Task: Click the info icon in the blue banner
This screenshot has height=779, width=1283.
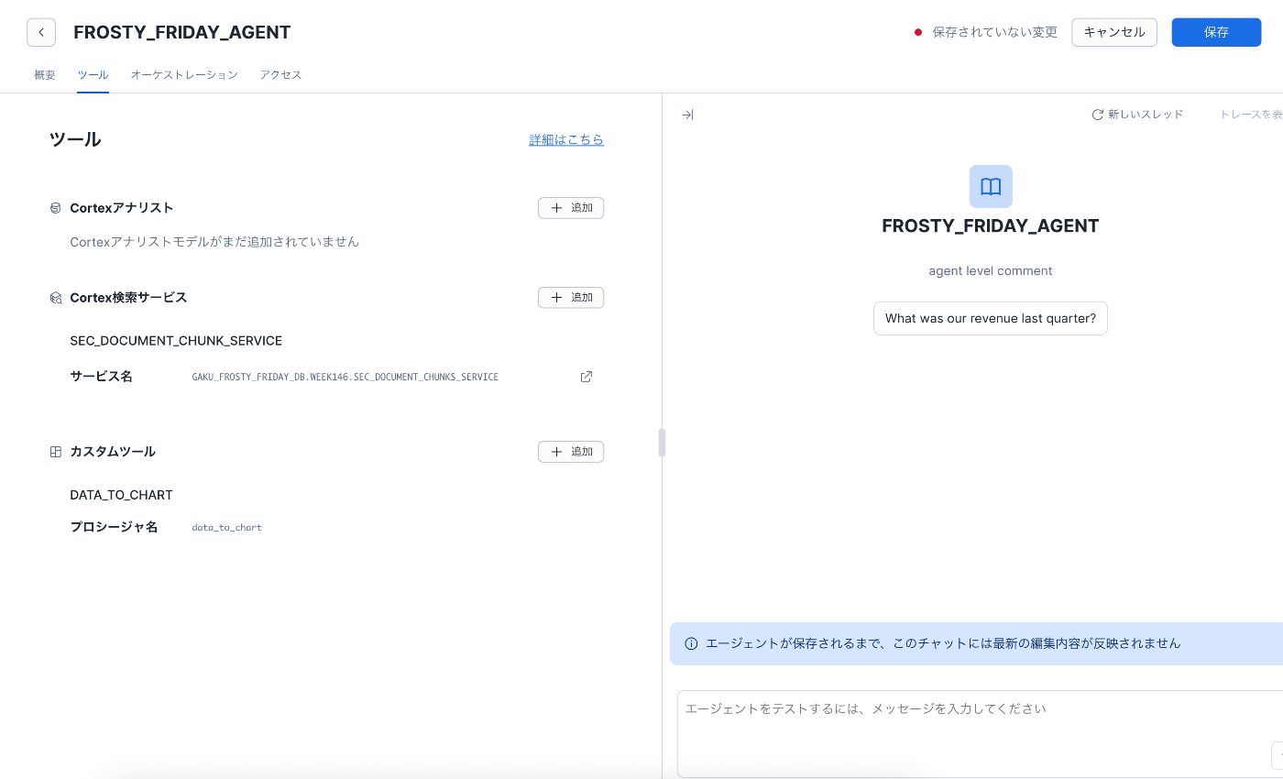Action: click(x=691, y=643)
